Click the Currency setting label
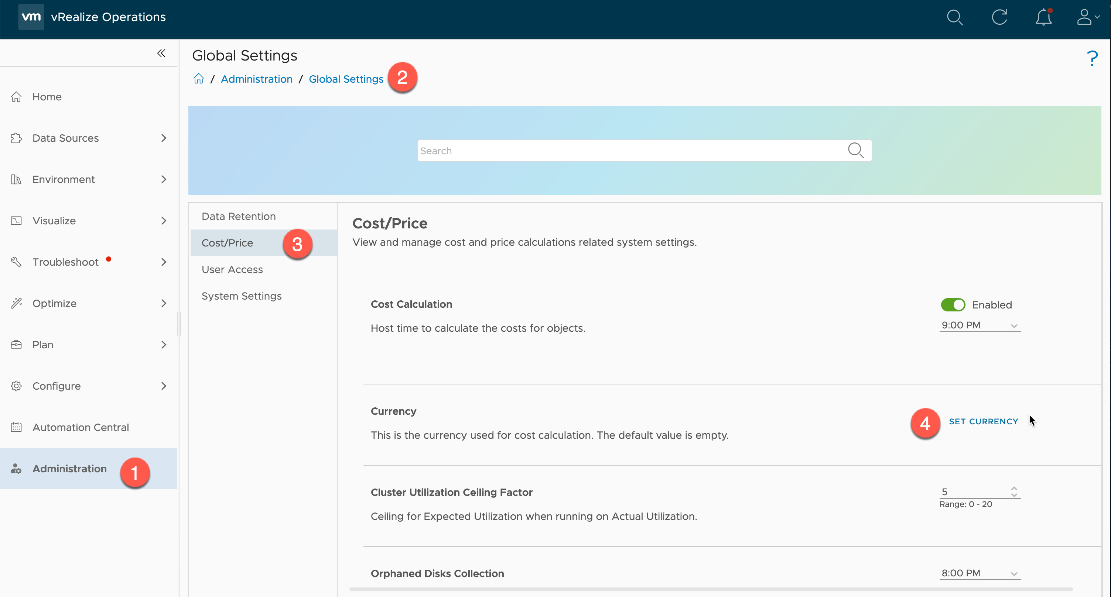 pyautogui.click(x=393, y=411)
